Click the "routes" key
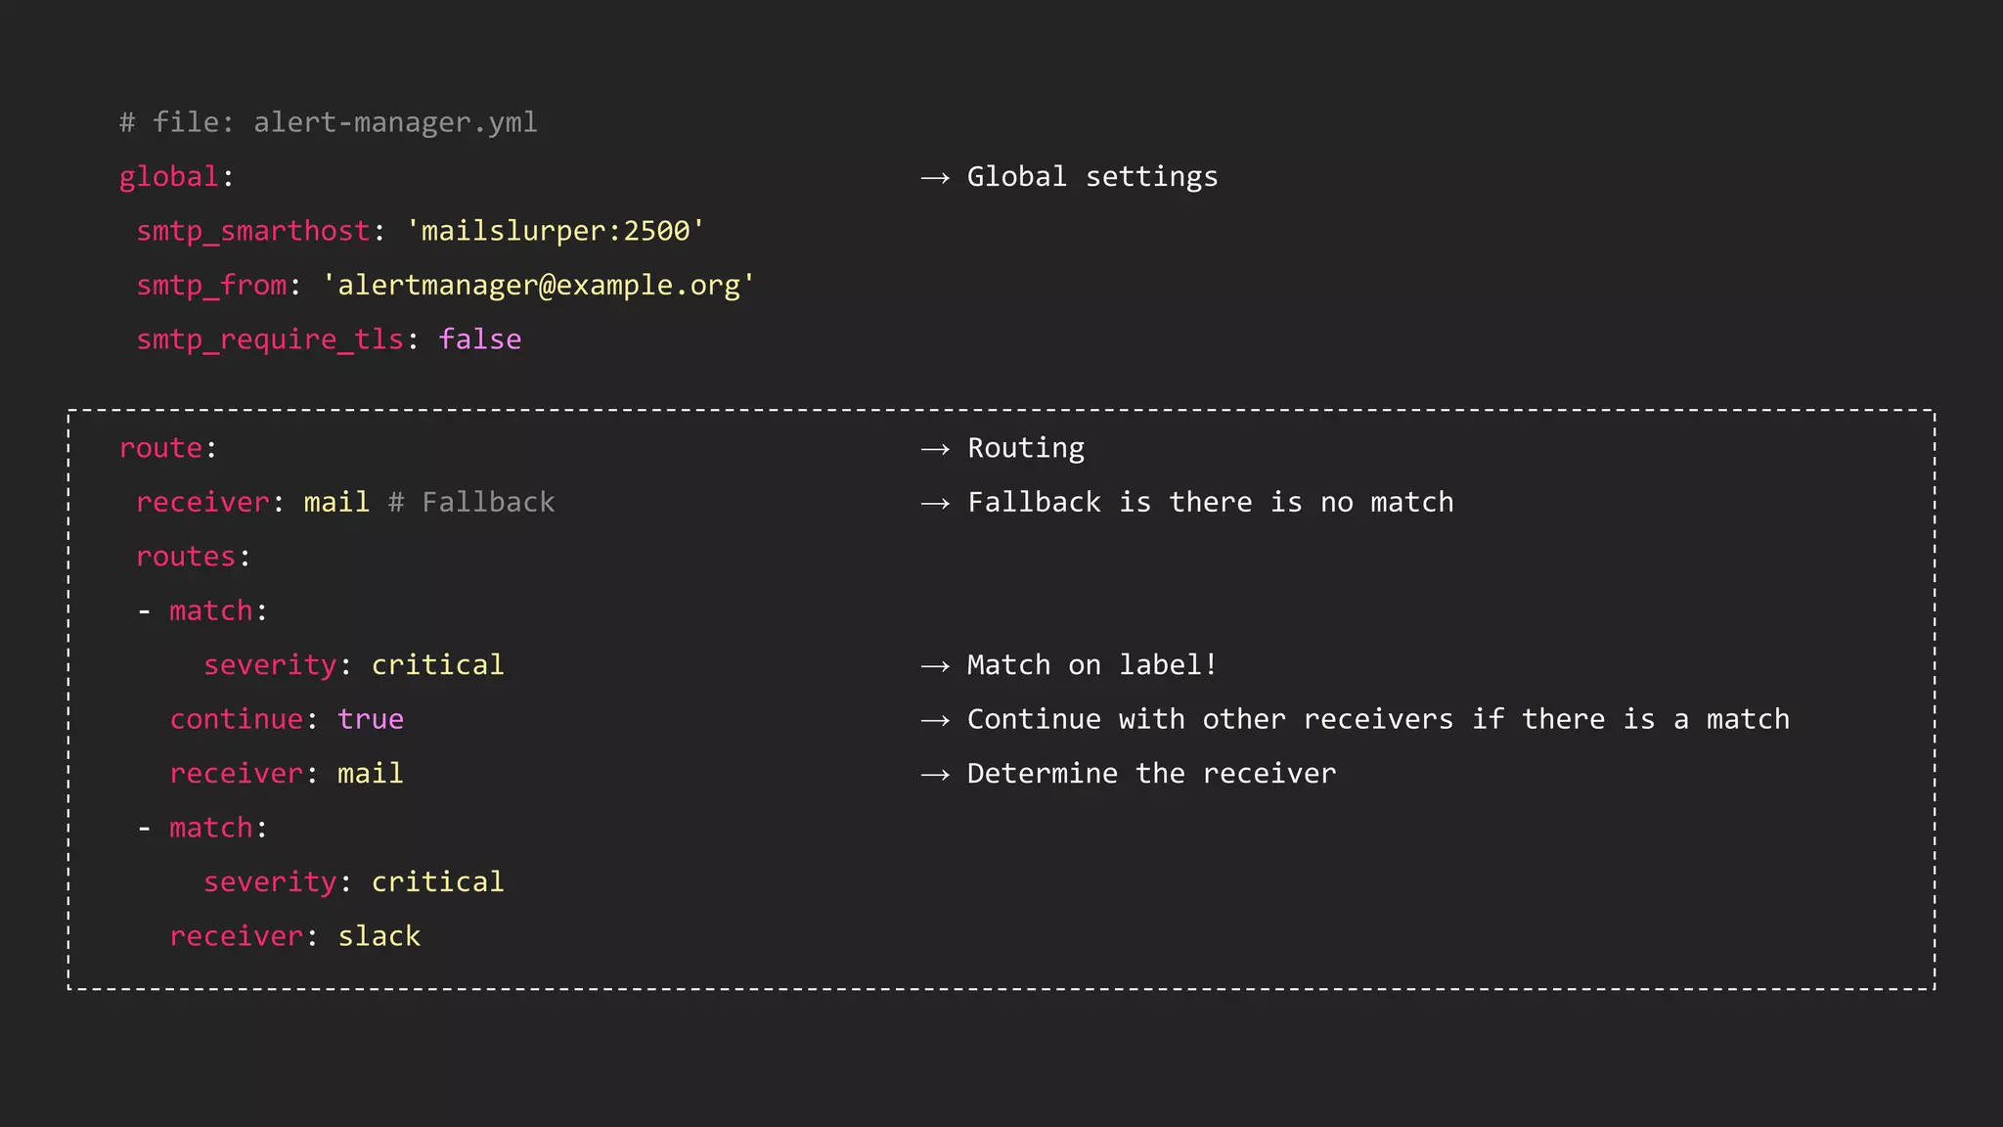This screenshot has height=1127, width=2003. [x=186, y=557]
